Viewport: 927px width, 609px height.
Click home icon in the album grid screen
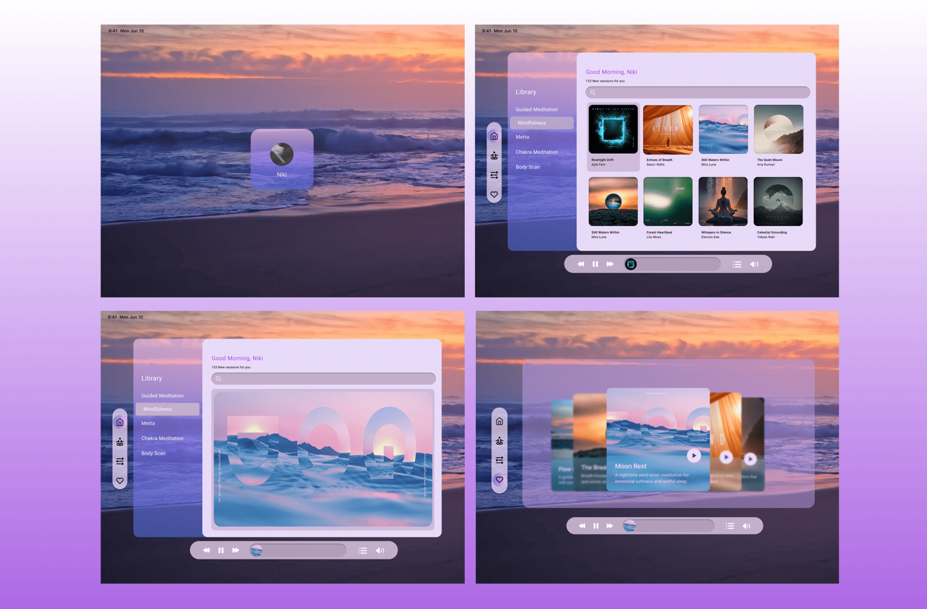[x=494, y=136]
